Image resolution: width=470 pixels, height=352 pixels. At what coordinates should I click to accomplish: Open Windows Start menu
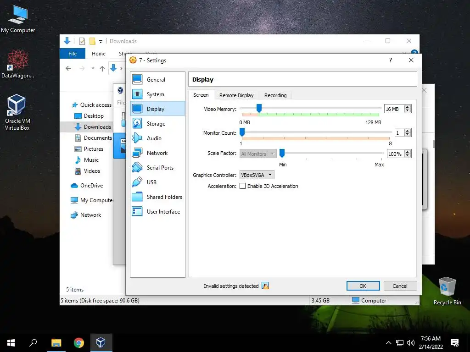pyautogui.click(x=11, y=343)
